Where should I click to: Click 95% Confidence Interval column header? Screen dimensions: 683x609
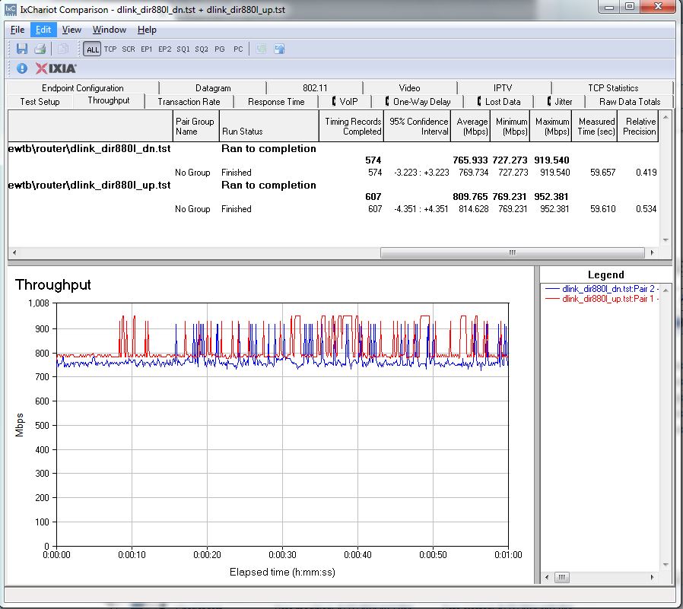click(417, 126)
